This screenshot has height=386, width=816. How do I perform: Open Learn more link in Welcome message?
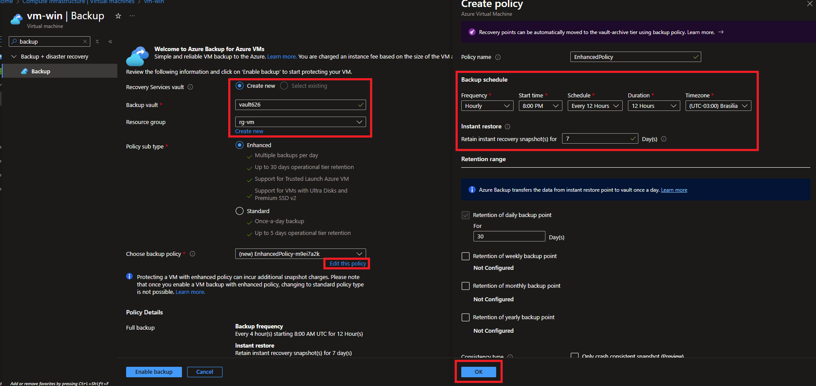click(282, 57)
